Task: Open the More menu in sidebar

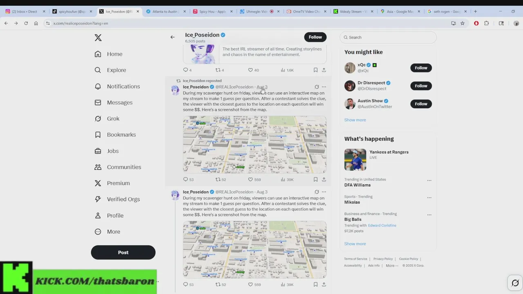Action: pyautogui.click(x=107, y=232)
